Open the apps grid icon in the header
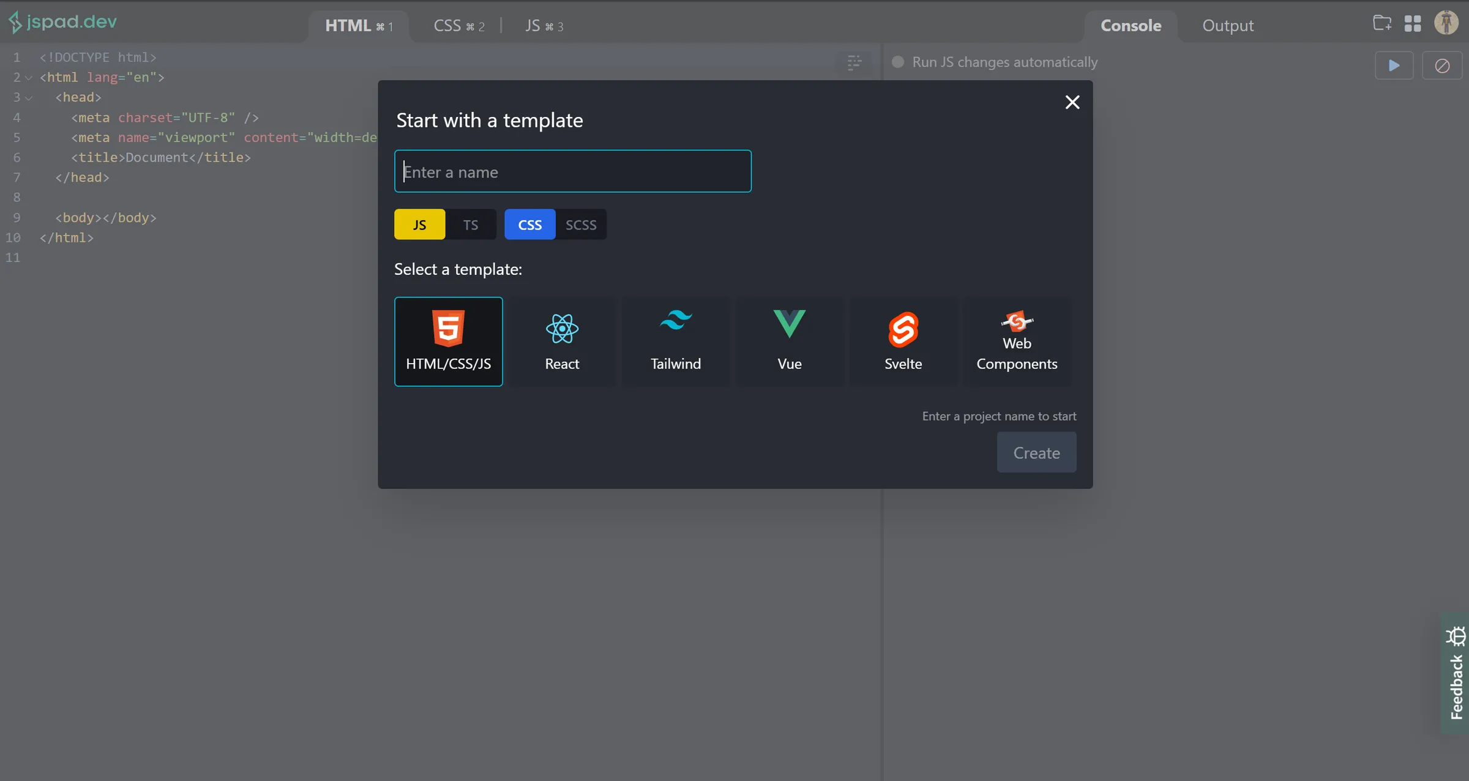The image size is (1469, 781). coord(1413,23)
